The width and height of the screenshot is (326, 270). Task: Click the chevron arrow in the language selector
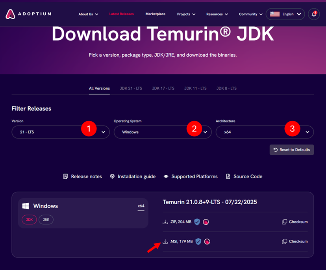coord(299,14)
